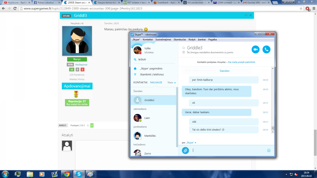Screen dimensions: 317x178
Task: Reload the supergames.lt page
Action: (16, 8)
